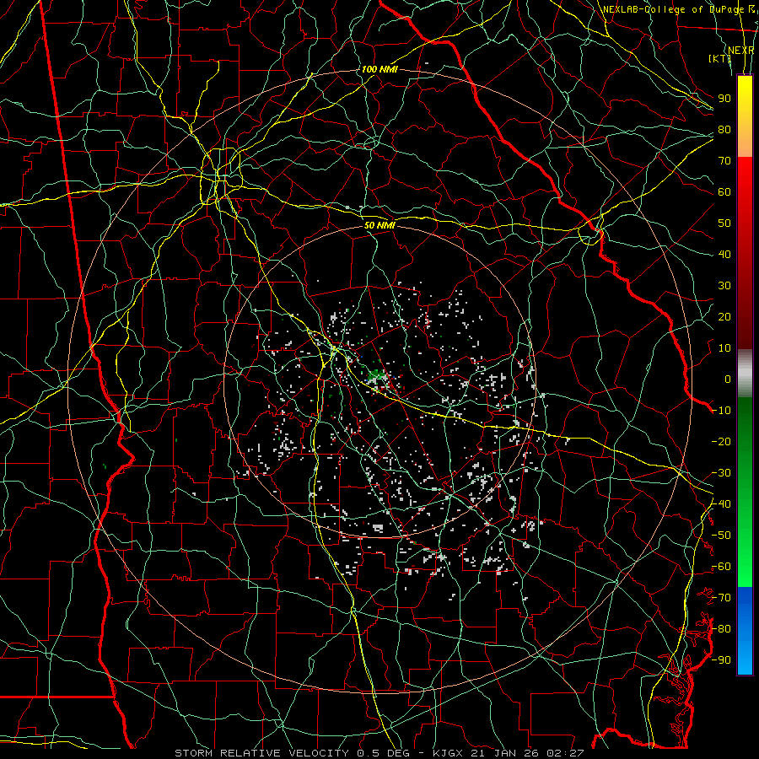The width and height of the screenshot is (759, 759).
Task: Click the "NEXR" label above the color scale
Action: [x=741, y=51]
